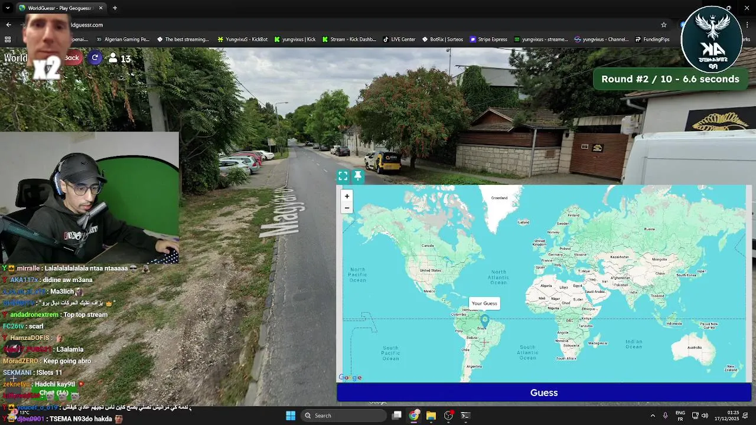Open the yungvixus - streame... bookmark
Screen dimensions: 756x425
point(541,40)
